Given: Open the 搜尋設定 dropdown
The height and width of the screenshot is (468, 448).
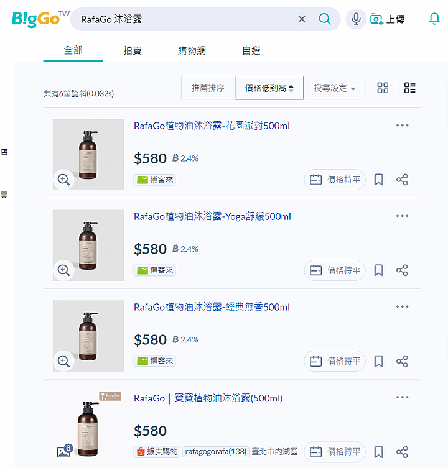Looking at the screenshot, I should click(335, 88).
